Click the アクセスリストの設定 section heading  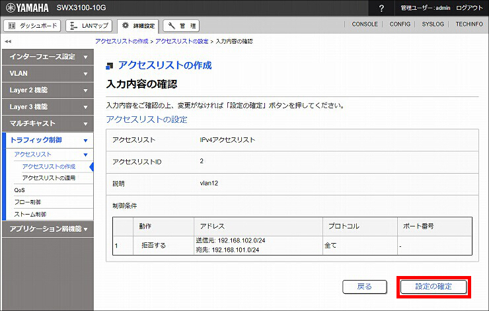147,120
